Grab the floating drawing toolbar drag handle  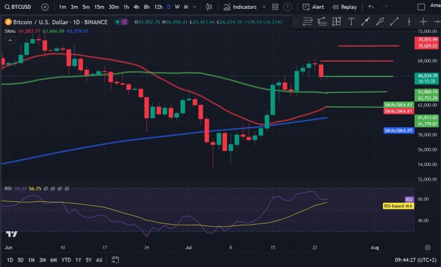pos(296,21)
